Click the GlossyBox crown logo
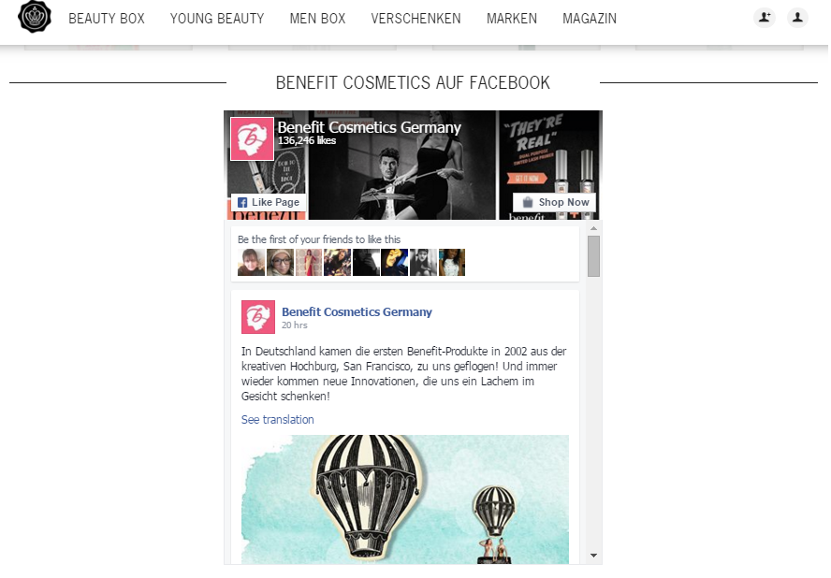The height and width of the screenshot is (578, 831). tap(35, 17)
